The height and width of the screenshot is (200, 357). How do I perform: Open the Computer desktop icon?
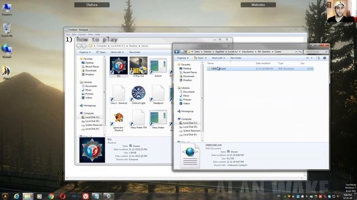click(7, 9)
